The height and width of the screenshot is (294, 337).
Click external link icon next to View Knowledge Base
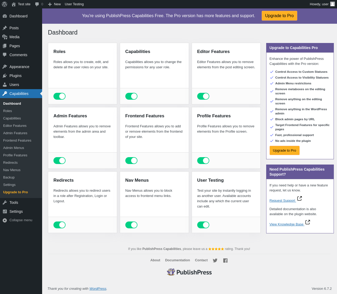308,222
